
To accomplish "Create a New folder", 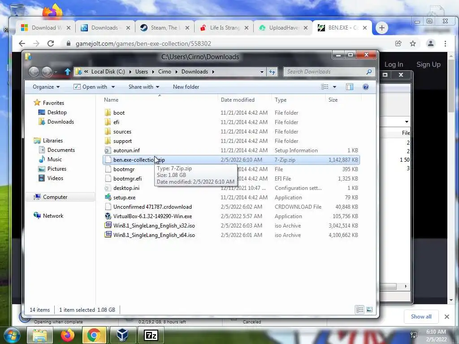I will tap(186, 87).
